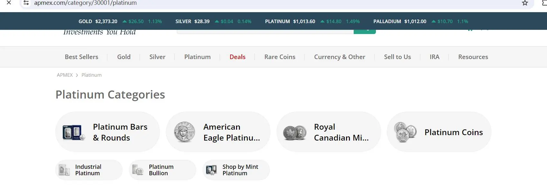Open Industrial Platinum category icon

[x=64, y=170]
